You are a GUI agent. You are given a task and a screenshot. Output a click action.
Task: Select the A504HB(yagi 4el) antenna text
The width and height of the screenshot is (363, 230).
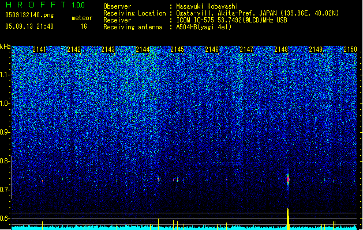tap(204, 27)
